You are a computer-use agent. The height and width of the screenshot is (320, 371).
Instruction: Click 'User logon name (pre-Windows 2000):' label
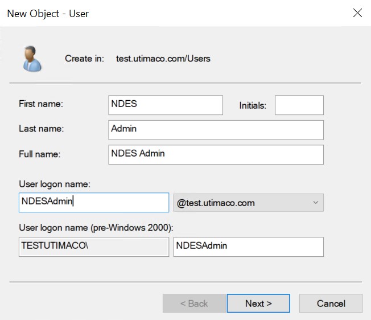tap(96, 227)
